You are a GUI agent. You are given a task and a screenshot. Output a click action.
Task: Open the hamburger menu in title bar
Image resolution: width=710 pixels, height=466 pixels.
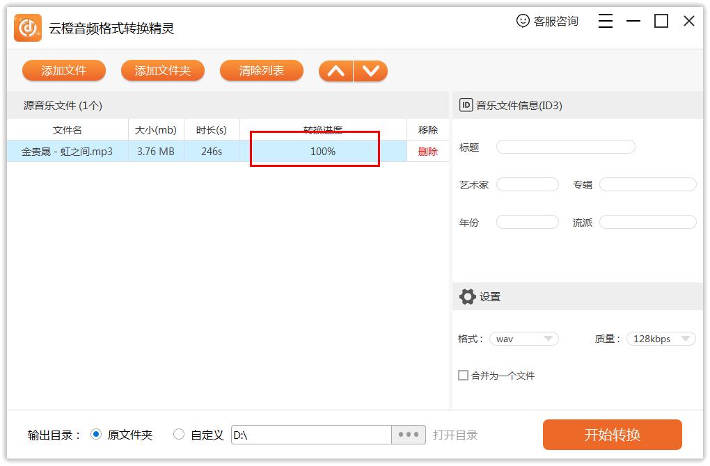pyautogui.click(x=605, y=21)
